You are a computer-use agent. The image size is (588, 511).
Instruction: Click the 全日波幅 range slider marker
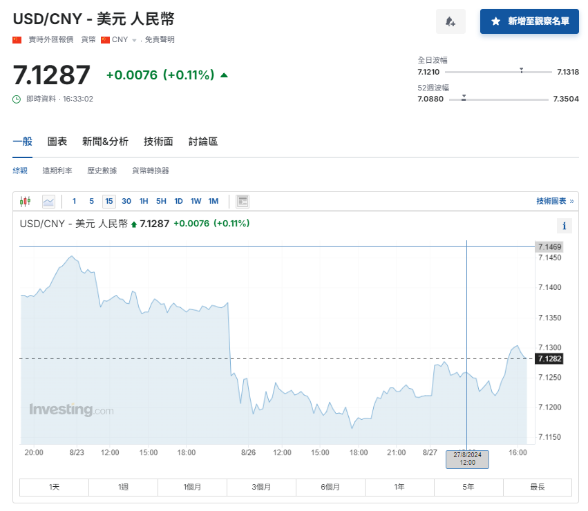(x=521, y=70)
